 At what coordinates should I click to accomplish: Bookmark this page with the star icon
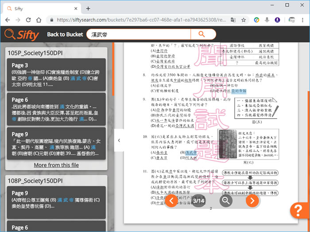click(x=244, y=20)
